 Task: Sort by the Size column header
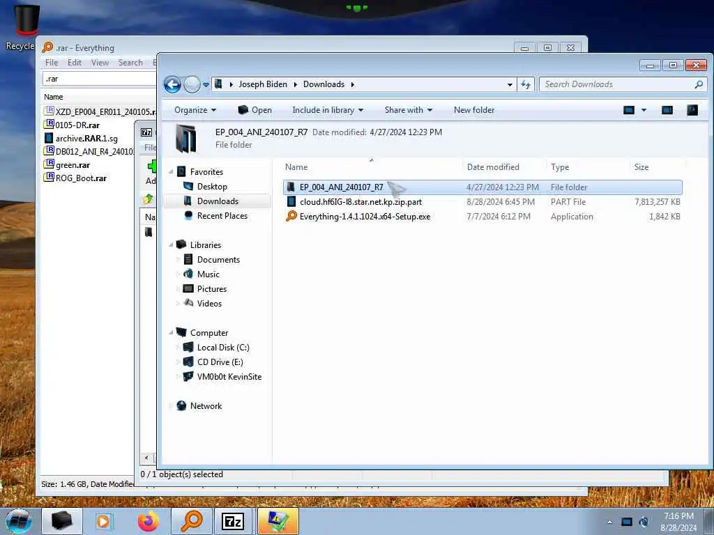(641, 167)
